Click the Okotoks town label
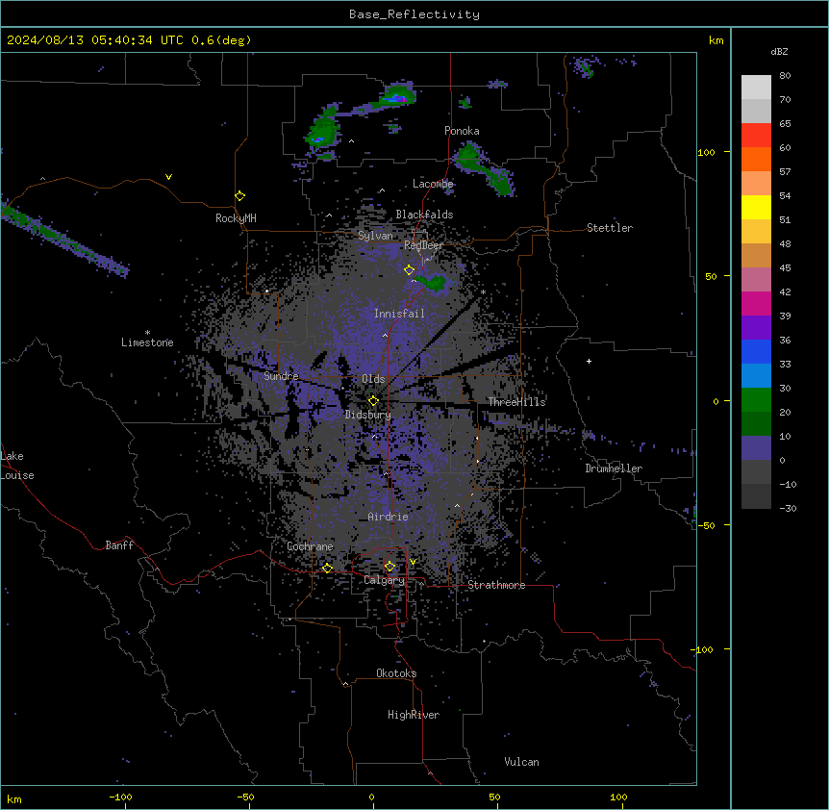The width and height of the screenshot is (829, 810). pyautogui.click(x=396, y=673)
